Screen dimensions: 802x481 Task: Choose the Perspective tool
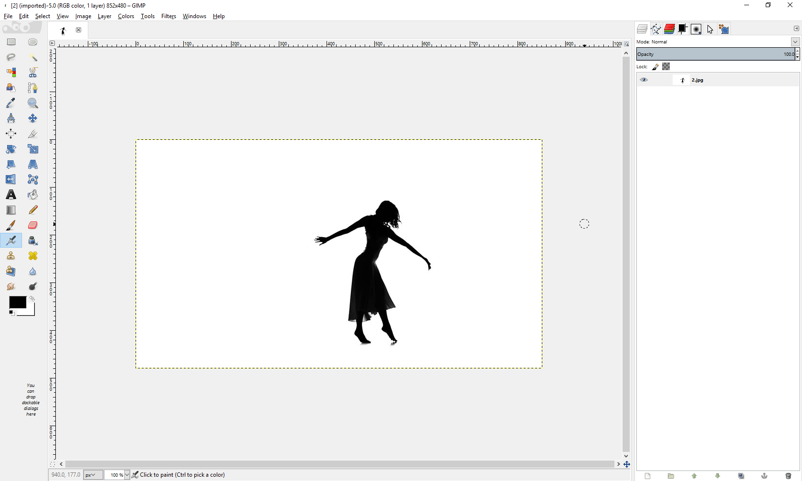[32, 164]
